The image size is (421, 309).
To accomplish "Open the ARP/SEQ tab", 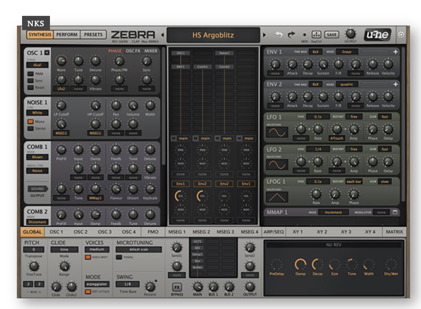I will [x=273, y=232].
